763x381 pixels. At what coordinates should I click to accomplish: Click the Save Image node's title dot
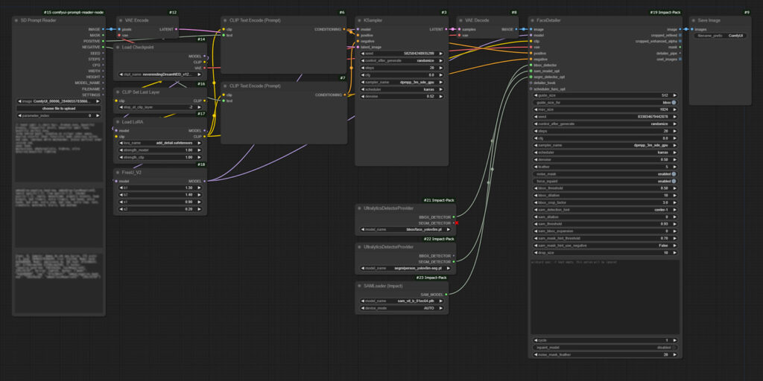tap(694, 21)
